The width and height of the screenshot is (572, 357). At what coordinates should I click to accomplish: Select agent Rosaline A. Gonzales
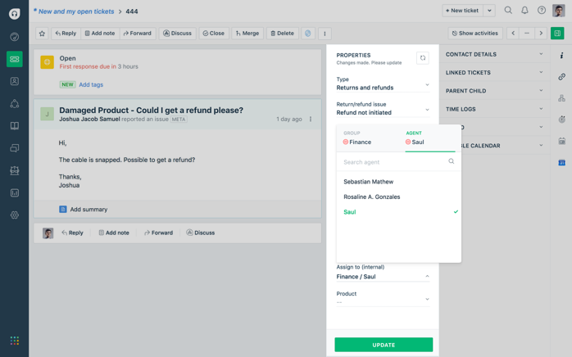372,197
